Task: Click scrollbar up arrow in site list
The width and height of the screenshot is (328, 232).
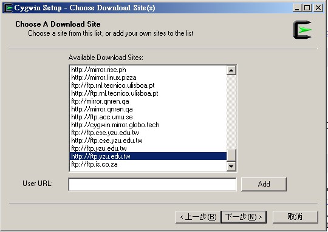Action: coord(231,70)
